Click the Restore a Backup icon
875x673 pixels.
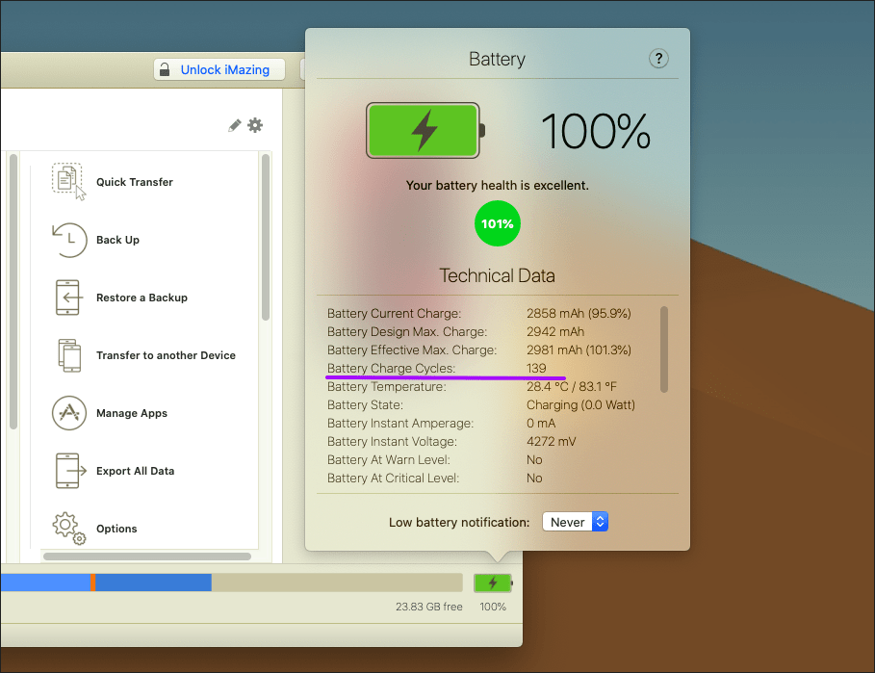coord(68,298)
